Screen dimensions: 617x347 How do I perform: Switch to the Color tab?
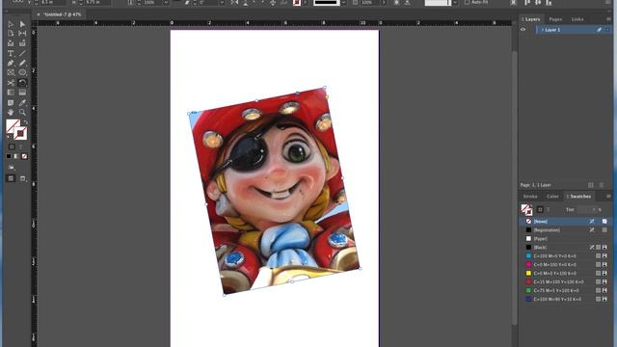tap(552, 196)
